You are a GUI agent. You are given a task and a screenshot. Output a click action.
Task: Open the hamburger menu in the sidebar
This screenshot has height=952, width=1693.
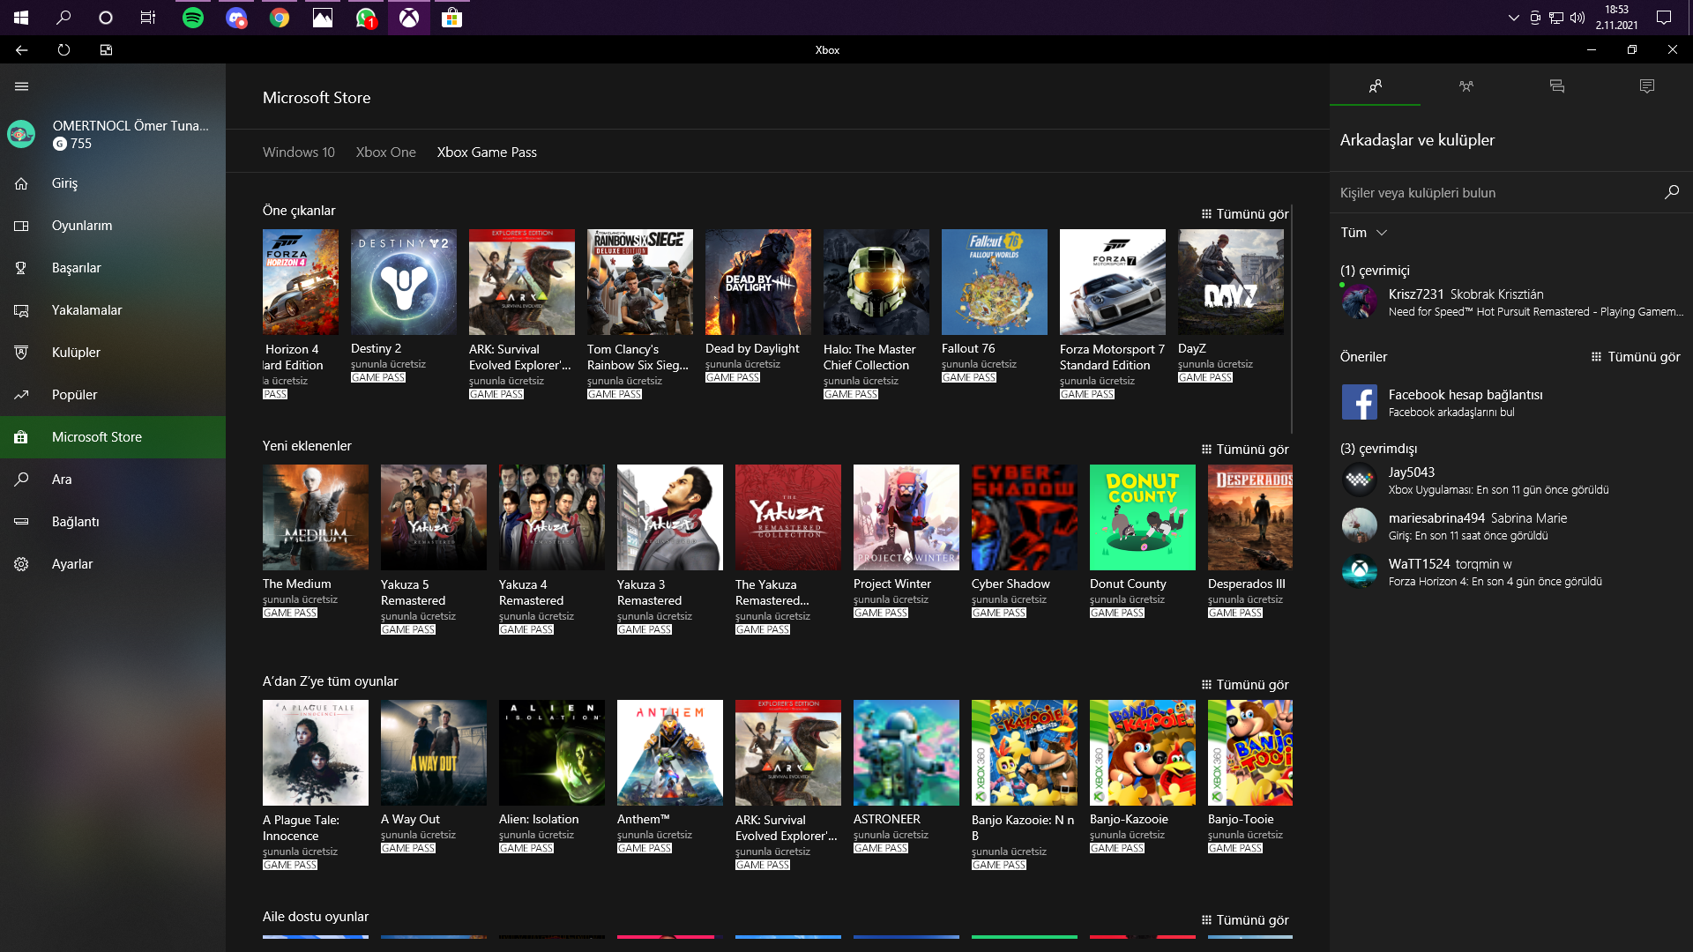coord(21,86)
